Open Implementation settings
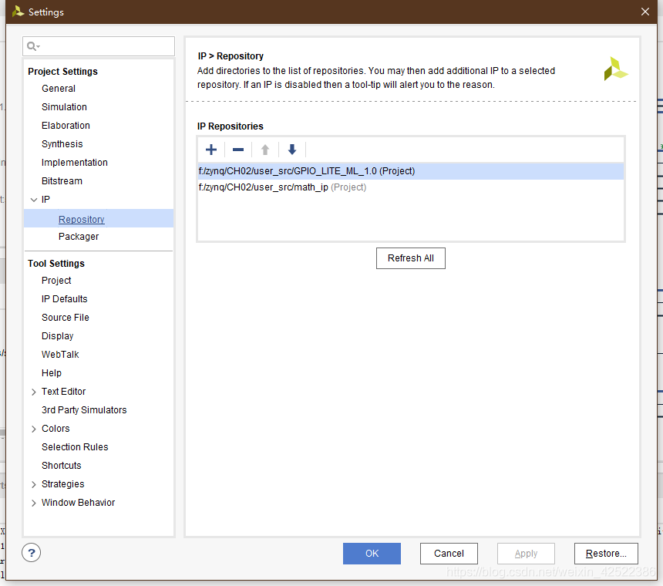 (75, 163)
